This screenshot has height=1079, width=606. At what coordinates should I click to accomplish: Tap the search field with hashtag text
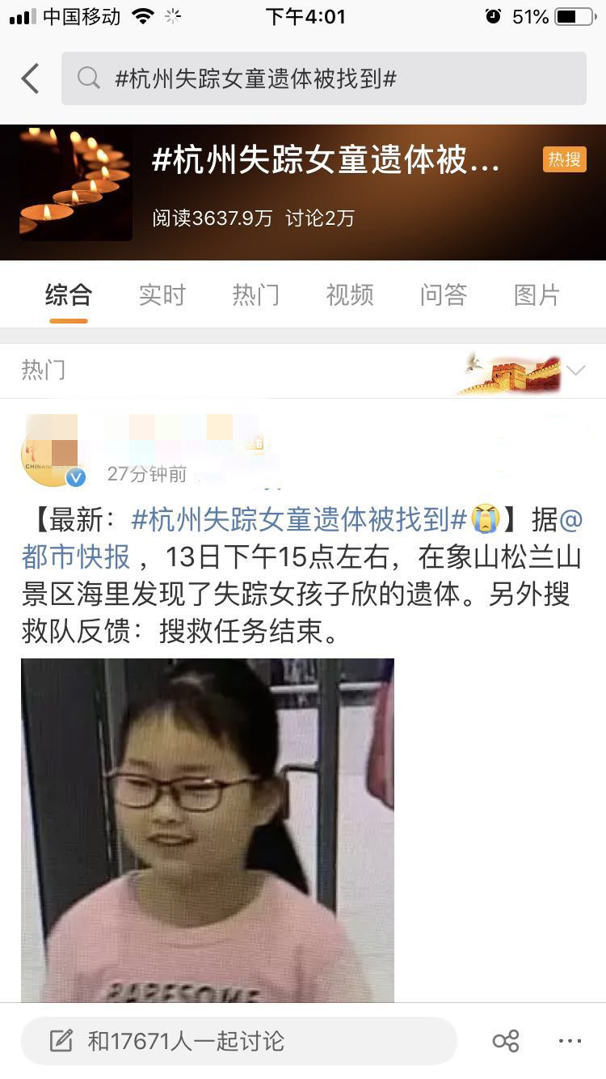324,78
